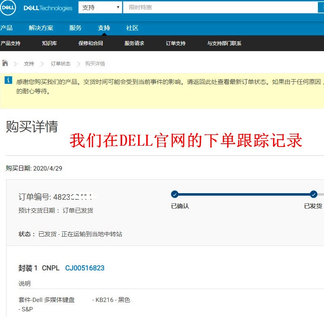Click the blue info icon in the yellow notice
Viewport: 324px width, 317px height.
point(8,80)
